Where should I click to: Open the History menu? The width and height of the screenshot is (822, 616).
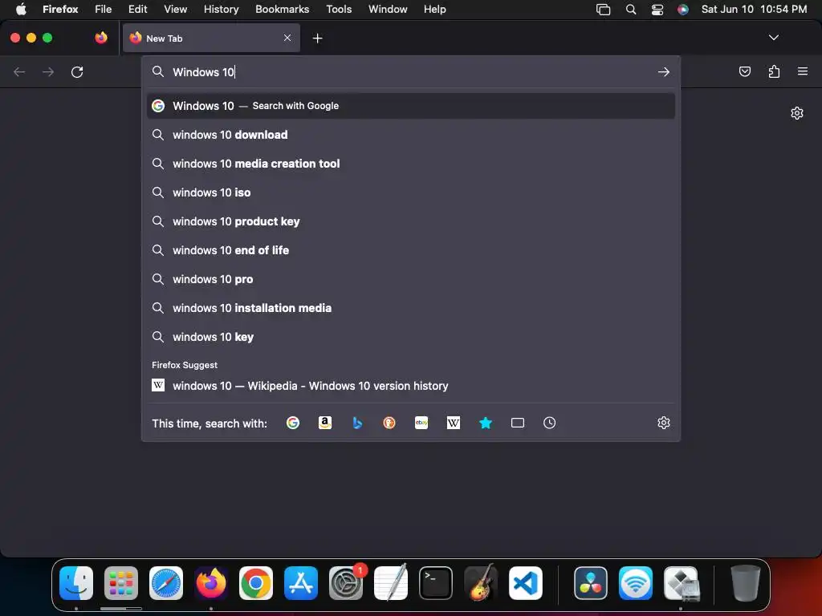click(x=221, y=9)
